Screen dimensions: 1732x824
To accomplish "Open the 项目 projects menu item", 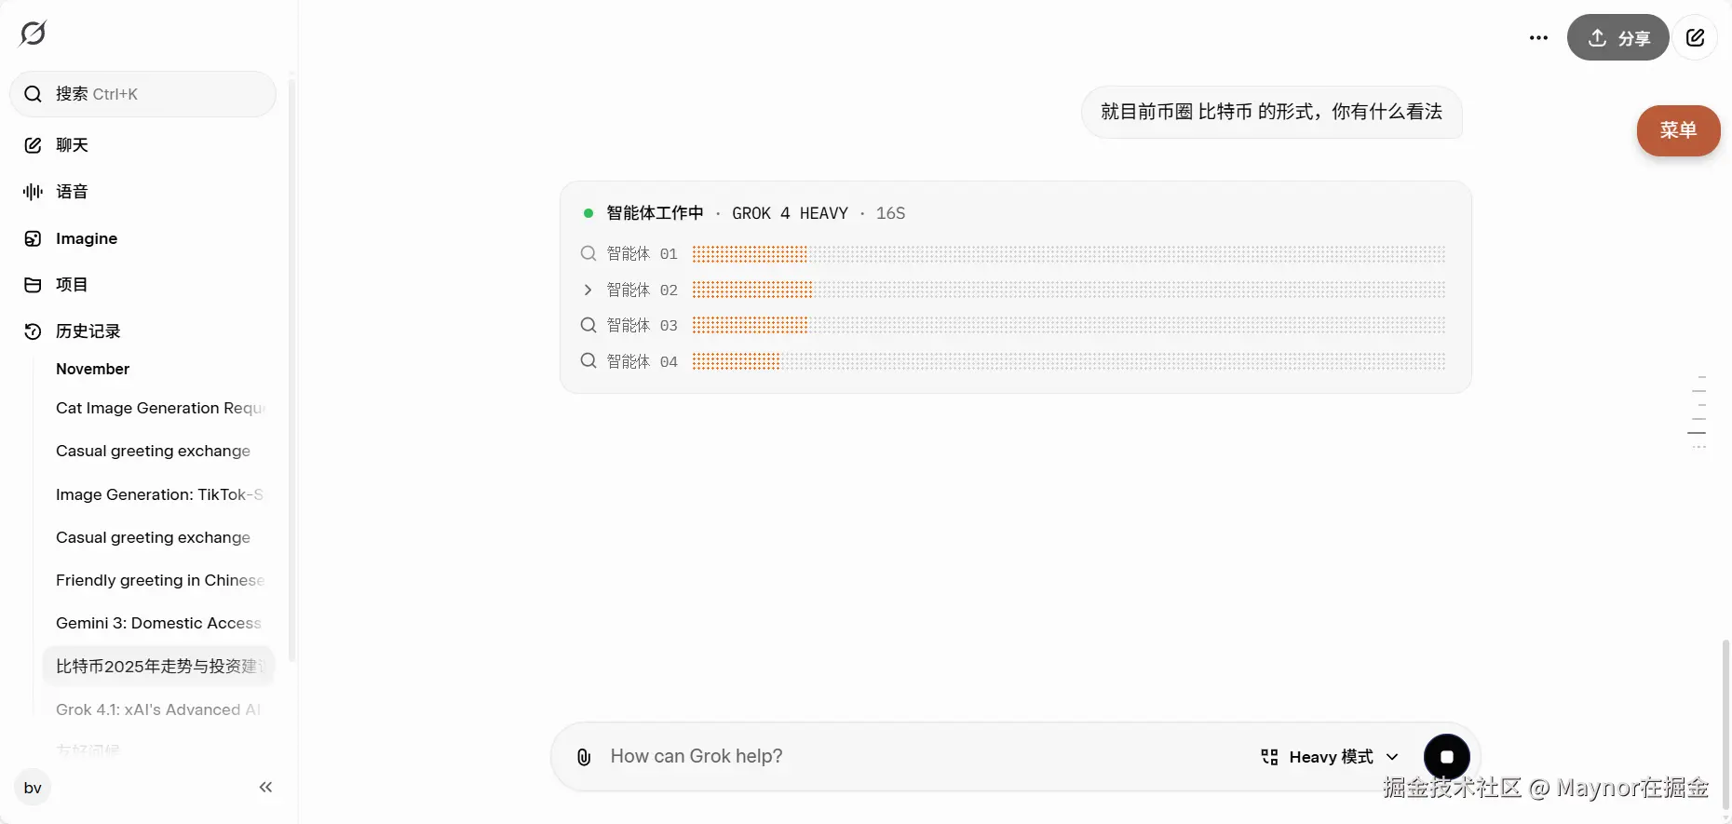I will point(72,285).
